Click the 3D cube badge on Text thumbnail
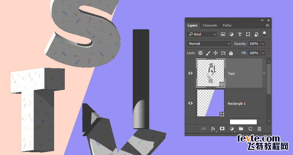The image size is (293, 155). pyautogui.click(x=222, y=84)
